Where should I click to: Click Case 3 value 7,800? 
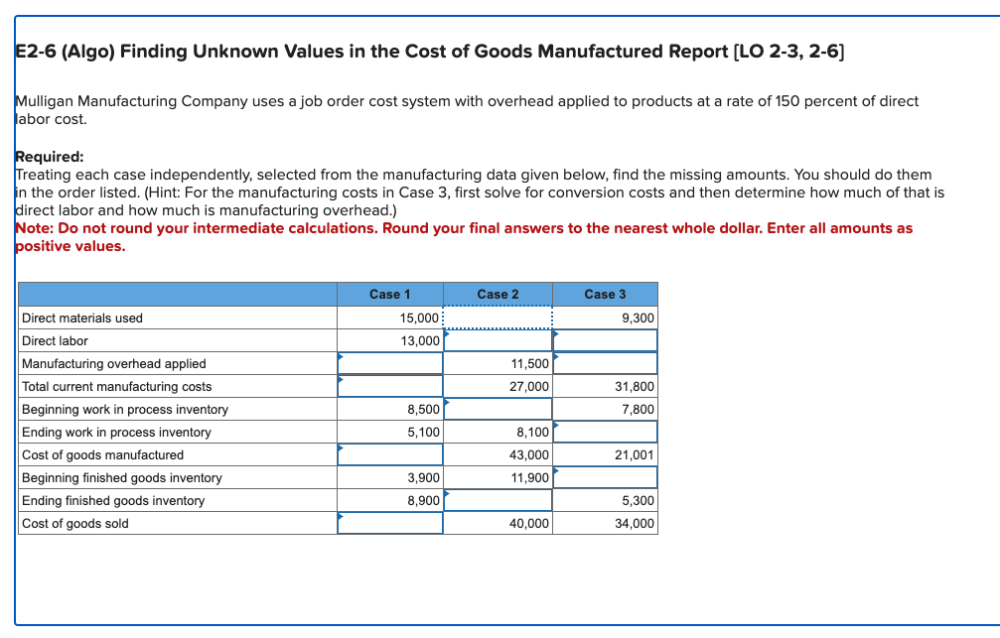click(639, 410)
